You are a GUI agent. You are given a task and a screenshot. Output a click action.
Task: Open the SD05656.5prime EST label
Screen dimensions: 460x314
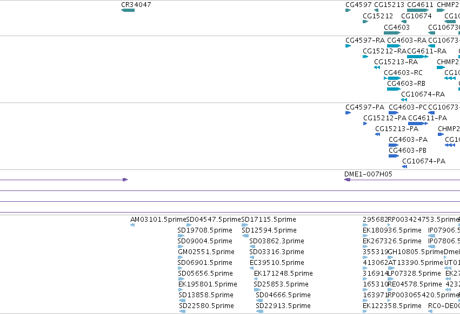(x=205, y=274)
